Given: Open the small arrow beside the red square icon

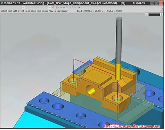Looking at the screenshot, I should [59, 7].
